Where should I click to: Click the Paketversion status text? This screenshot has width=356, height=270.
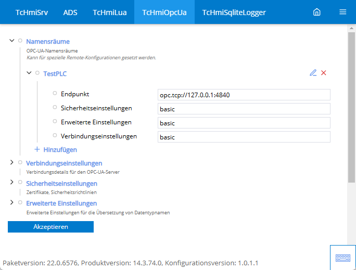(x=130, y=263)
